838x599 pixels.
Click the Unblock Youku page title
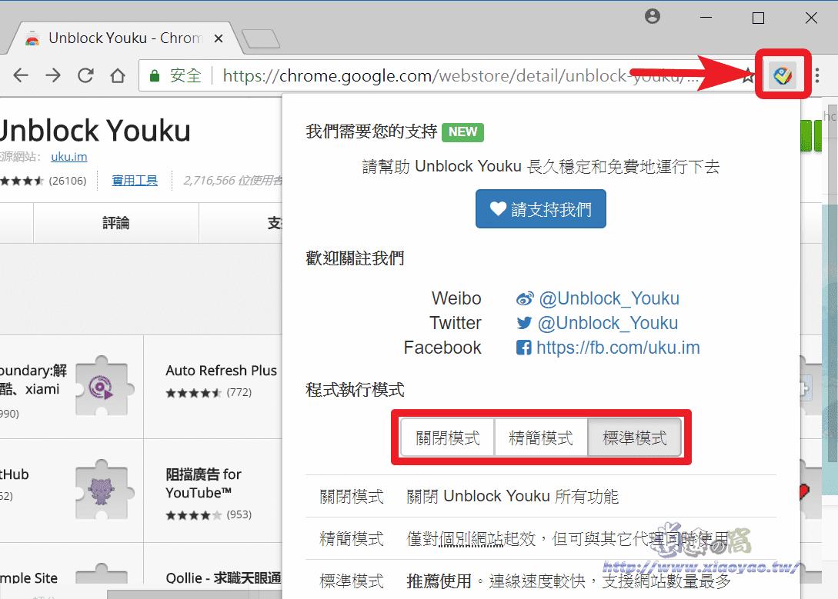95,130
